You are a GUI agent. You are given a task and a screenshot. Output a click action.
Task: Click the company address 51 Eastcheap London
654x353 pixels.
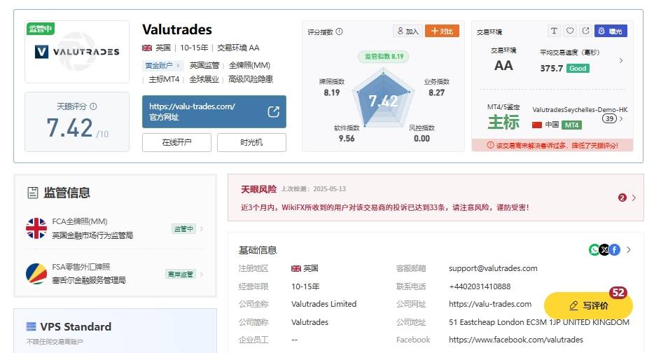(539, 322)
